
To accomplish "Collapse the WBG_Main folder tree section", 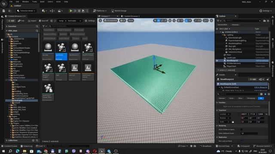I will tap(7, 31).
